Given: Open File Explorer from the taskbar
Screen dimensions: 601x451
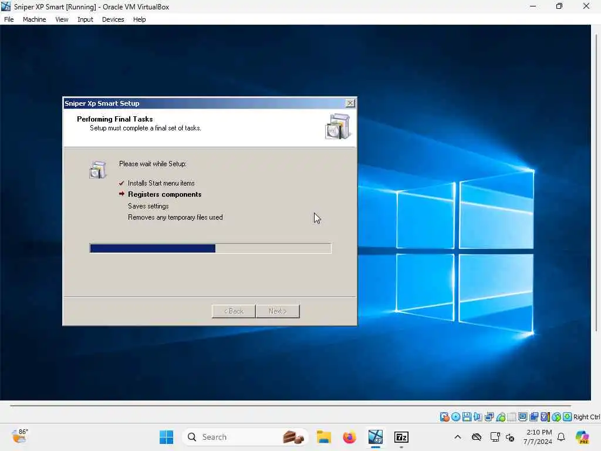Looking at the screenshot, I should click(x=323, y=437).
